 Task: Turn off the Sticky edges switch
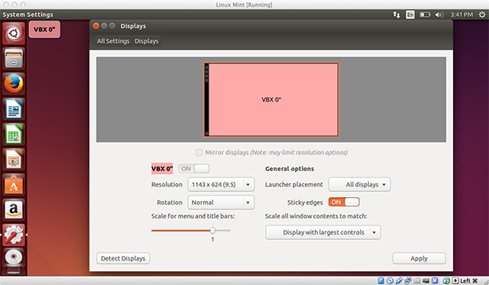click(344, 202)
